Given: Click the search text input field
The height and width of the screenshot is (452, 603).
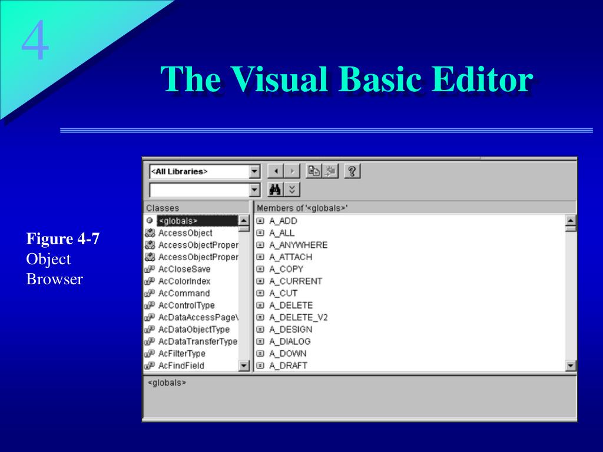Looking at the screenshot, I should tap(199, 190).
